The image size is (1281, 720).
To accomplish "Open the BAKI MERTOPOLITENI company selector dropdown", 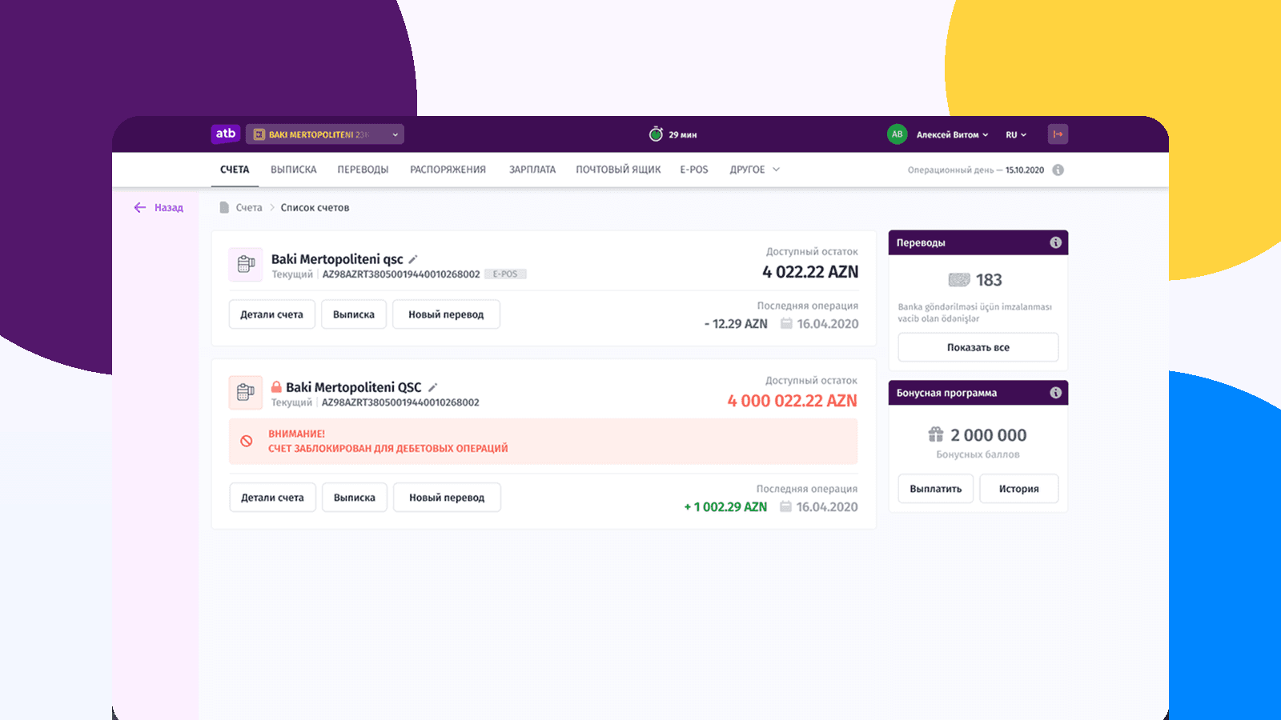I will click(325, 134).
